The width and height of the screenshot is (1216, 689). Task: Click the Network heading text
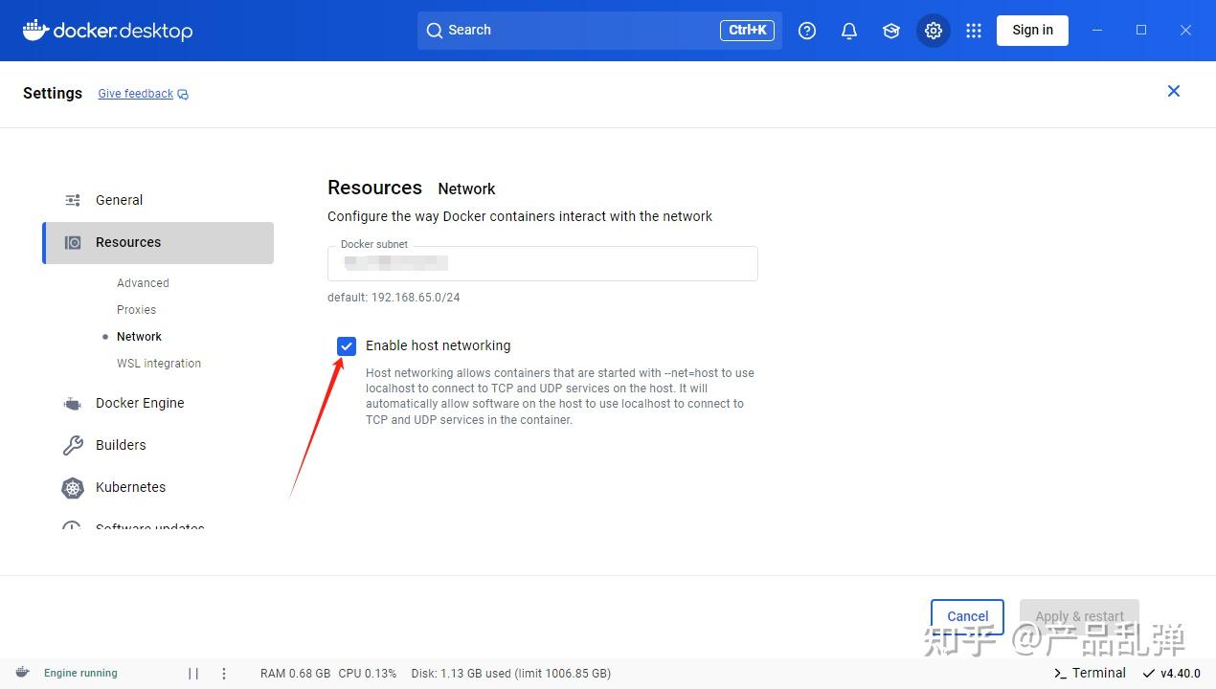pos(466,189)
